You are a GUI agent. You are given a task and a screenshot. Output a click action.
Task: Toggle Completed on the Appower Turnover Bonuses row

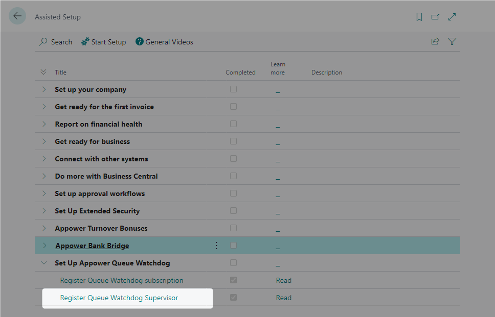coord(234,228)
